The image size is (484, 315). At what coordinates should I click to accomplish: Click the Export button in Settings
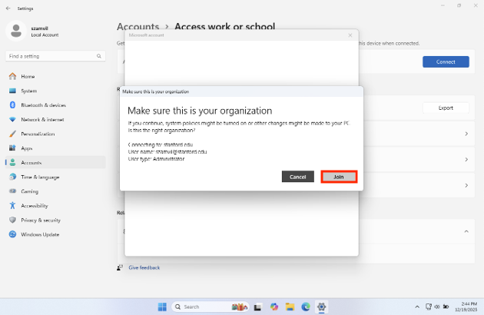tap(446, 108)
